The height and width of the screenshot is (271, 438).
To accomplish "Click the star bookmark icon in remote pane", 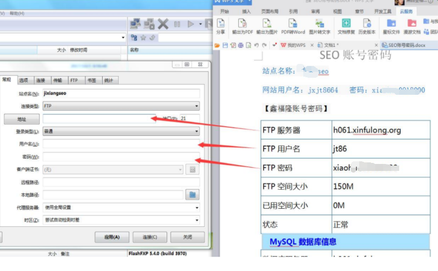I will [143, 37].
